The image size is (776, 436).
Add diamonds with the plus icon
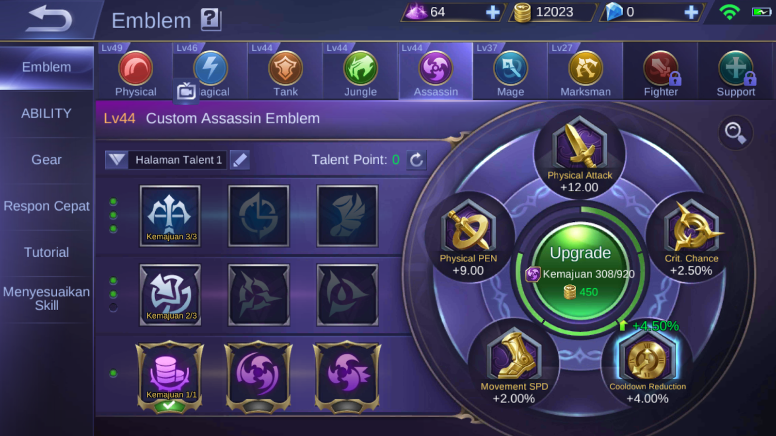click(x=691, y=12)
